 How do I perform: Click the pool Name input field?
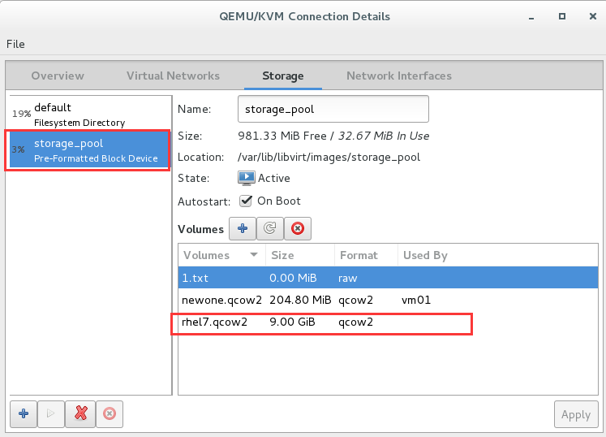(x=333, y=109)
